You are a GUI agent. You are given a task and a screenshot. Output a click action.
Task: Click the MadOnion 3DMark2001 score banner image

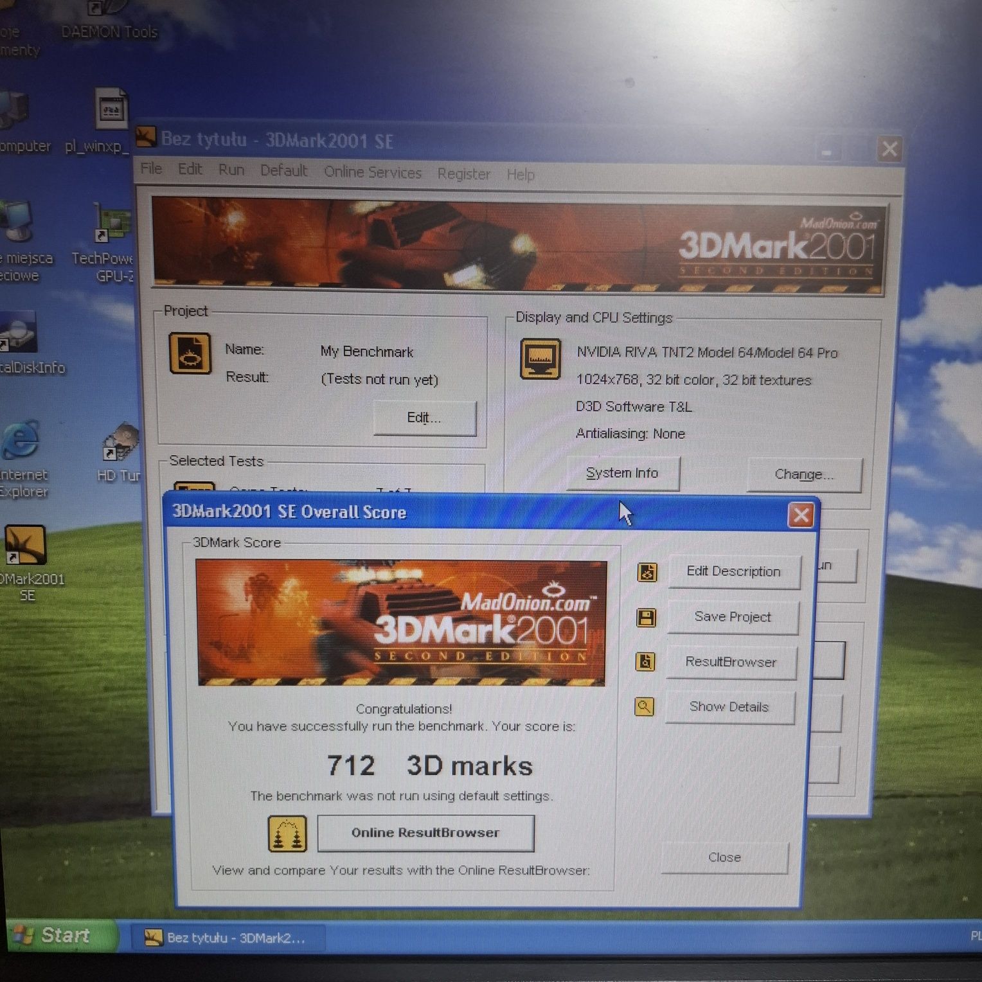[x=401, y=622]
